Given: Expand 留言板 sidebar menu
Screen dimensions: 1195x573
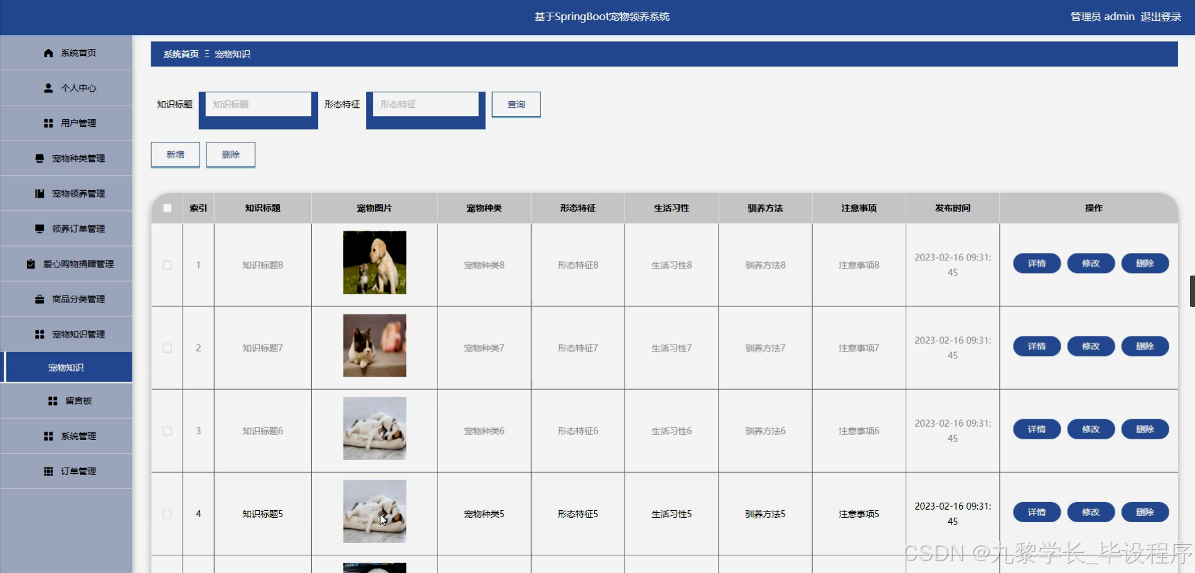Looking at the screenshot, I should coord(66,400).
